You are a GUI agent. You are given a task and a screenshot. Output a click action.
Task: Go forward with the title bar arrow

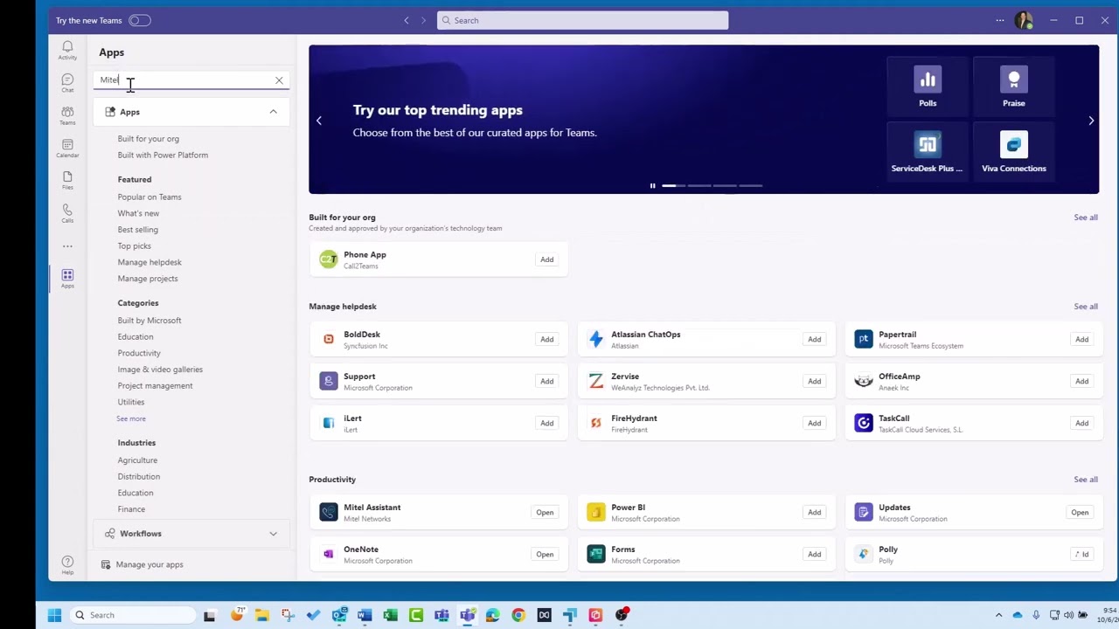(x=424, y=20)
